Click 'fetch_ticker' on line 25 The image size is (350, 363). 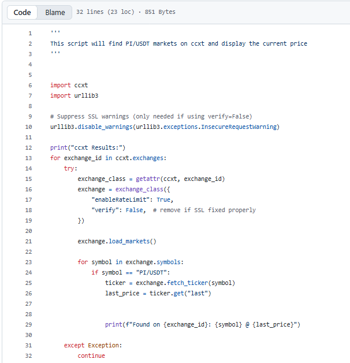pyautogui.click(x=187, y=283)
